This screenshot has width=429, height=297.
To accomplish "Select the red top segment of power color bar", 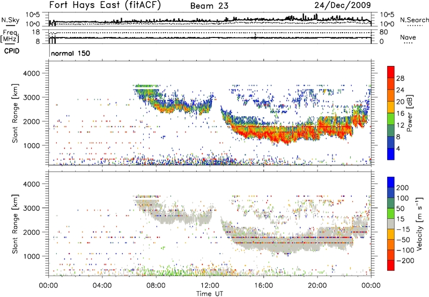I will [391, 72].
